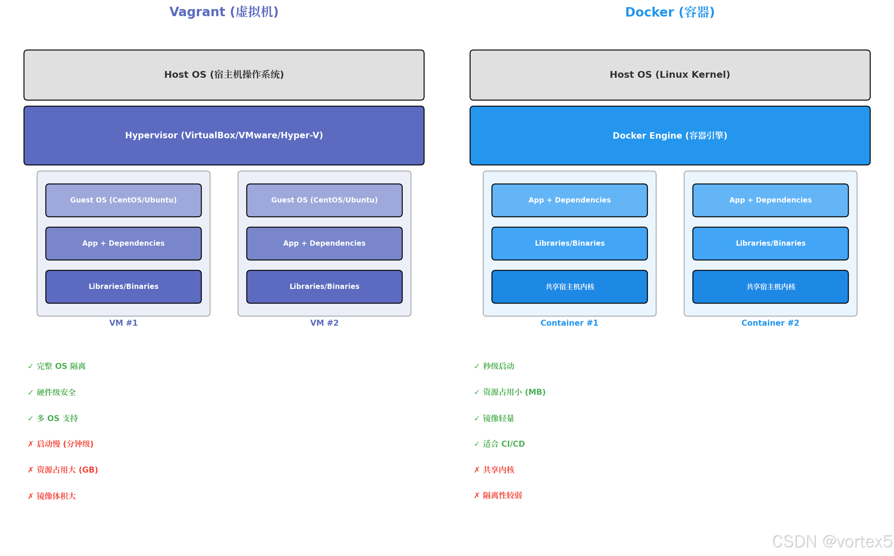Click the "隔离性较弱" drawback line
This screenshot has height=556, width=894.
498,496
